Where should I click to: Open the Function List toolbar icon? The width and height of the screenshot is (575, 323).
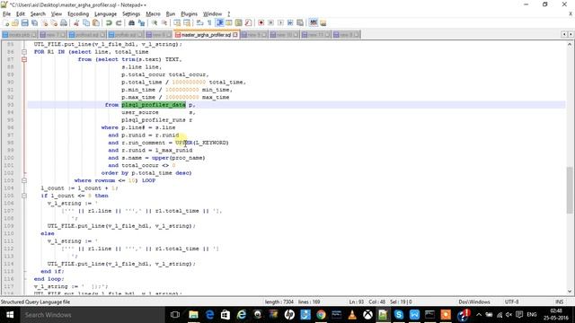(x=248, y=22)
